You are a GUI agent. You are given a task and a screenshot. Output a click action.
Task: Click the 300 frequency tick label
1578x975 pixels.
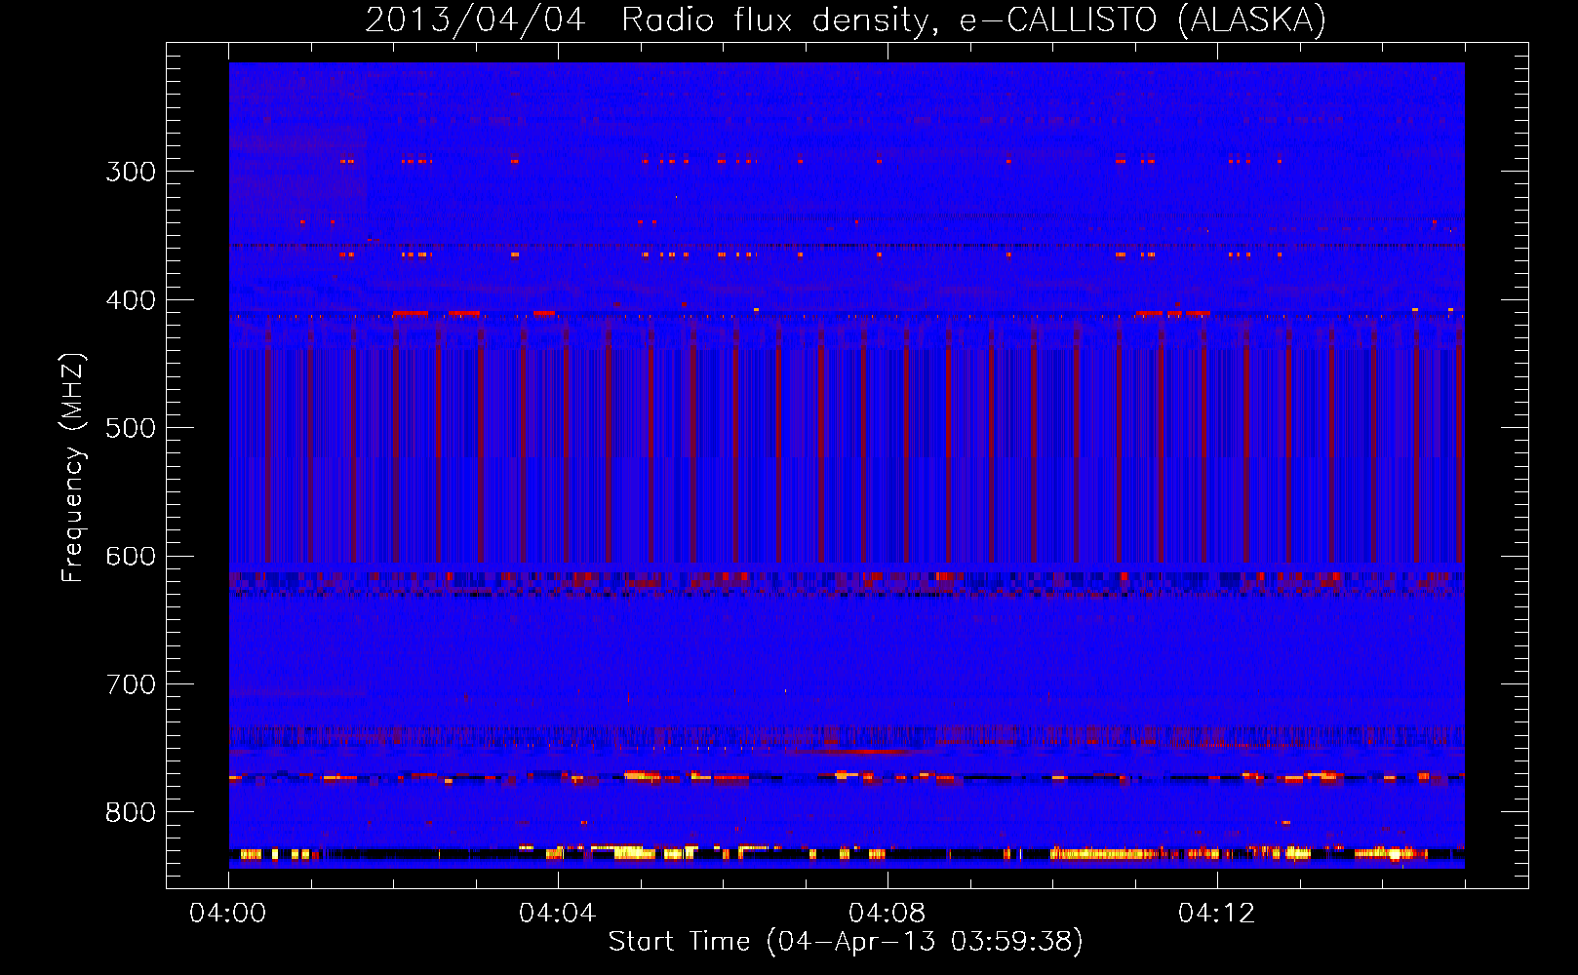coord(131,172)
